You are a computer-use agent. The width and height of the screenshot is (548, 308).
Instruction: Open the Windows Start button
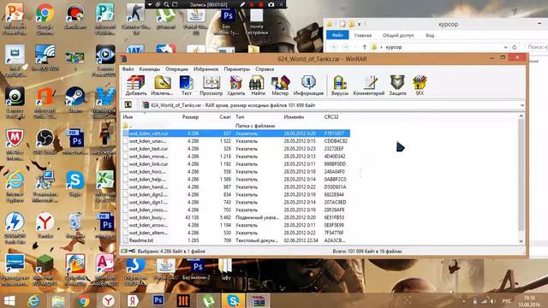[9, 300]
